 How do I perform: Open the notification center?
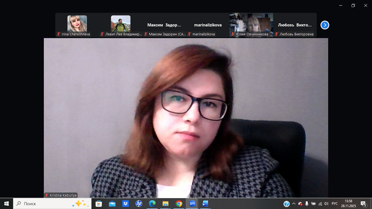(363, 204)
